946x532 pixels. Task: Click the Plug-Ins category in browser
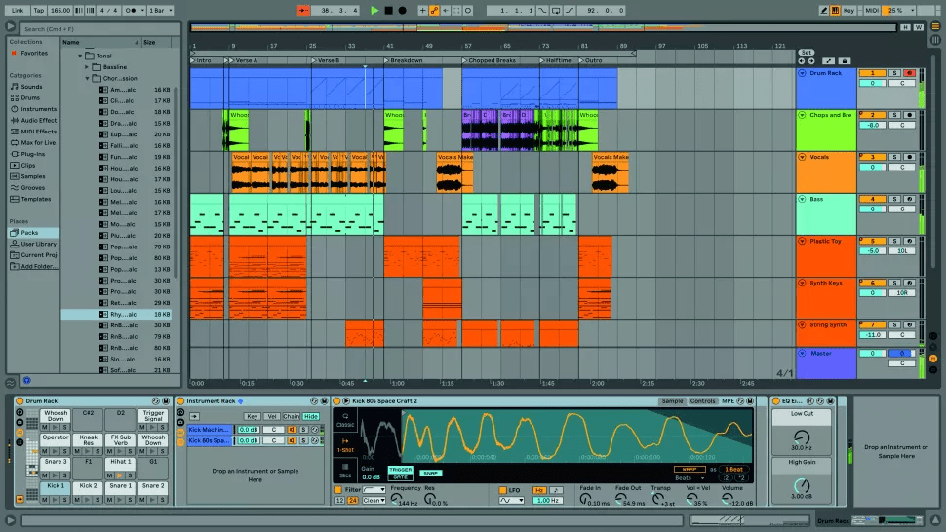32,154
